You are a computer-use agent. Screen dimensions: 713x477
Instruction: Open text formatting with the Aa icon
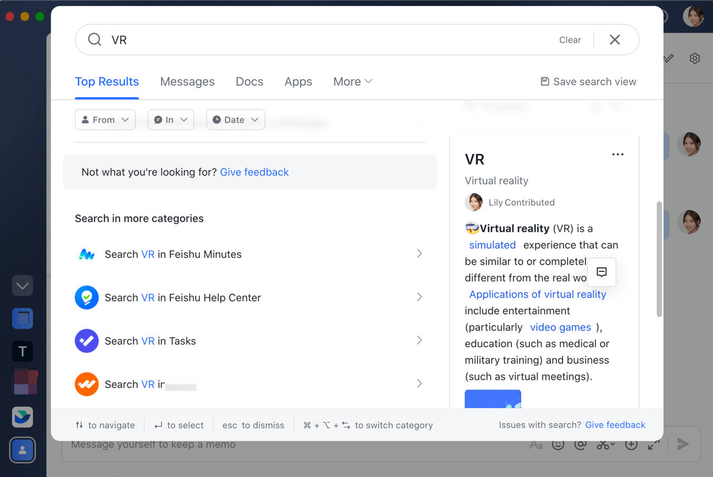(536, 444)
